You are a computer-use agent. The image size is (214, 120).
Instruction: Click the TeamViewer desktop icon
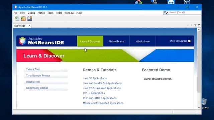tap(171, 2)
